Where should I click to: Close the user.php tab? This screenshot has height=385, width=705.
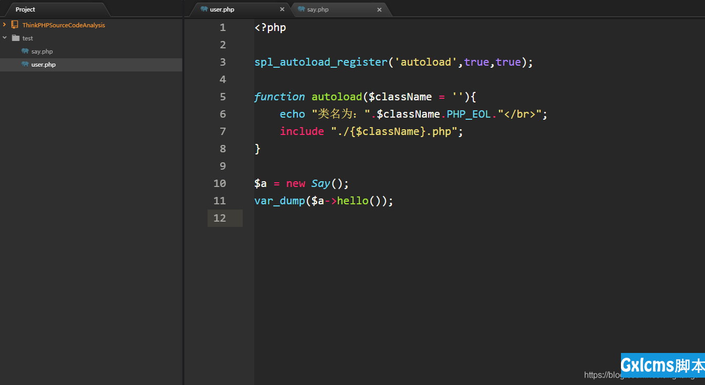pos(282,9)
